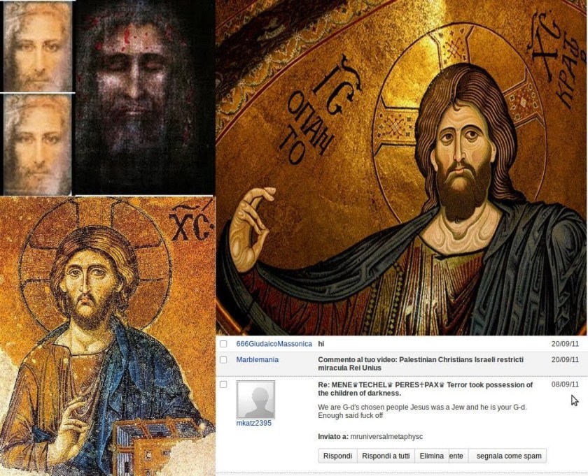The image size is (588, 476).
Task: Select the lower small pale face portrait
Action: (x=36, y=144)
